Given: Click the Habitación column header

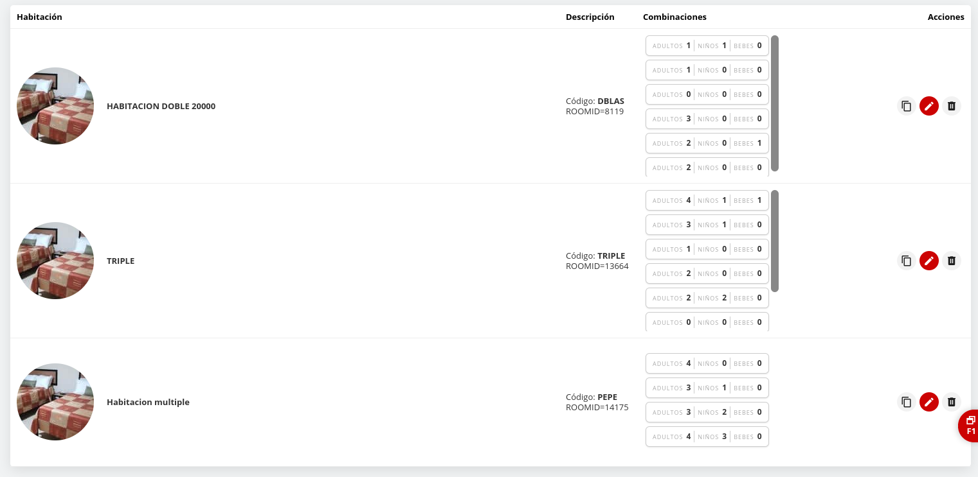Looking at the screenshot, I should click(39, 17).
